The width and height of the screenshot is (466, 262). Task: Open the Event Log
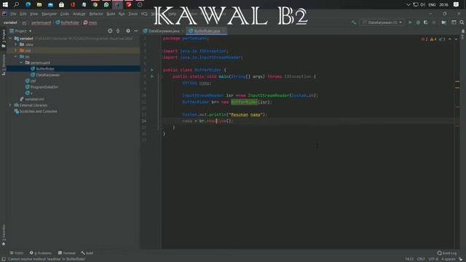(447, 253)
